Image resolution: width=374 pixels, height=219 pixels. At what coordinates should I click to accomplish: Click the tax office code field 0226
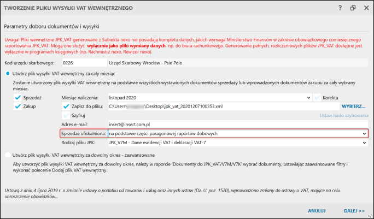(x=84, y=63)
